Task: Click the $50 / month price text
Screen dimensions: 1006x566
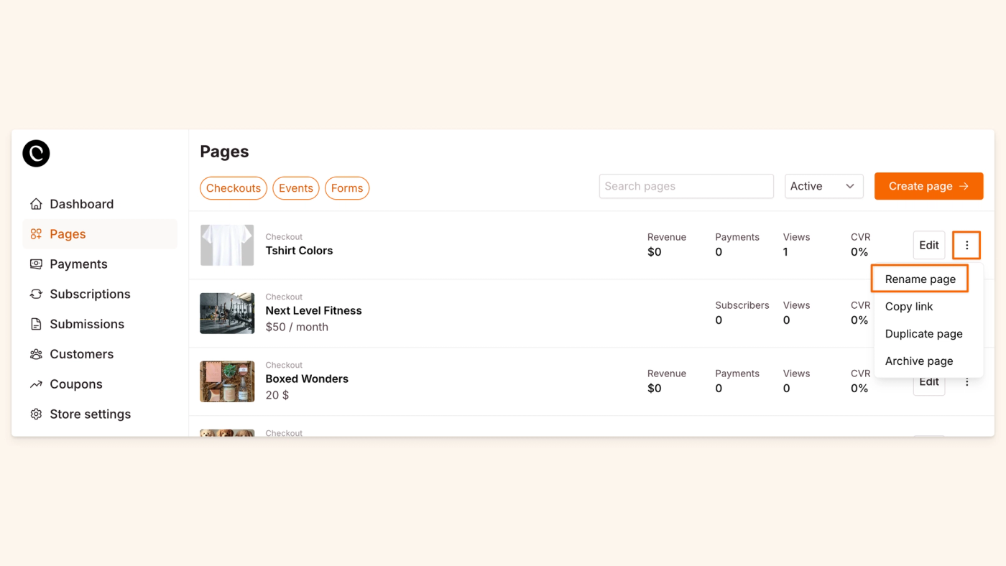Action: pos(297,327)
